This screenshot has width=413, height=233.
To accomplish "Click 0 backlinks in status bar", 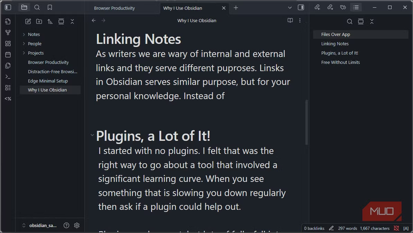I will [314, 228].
